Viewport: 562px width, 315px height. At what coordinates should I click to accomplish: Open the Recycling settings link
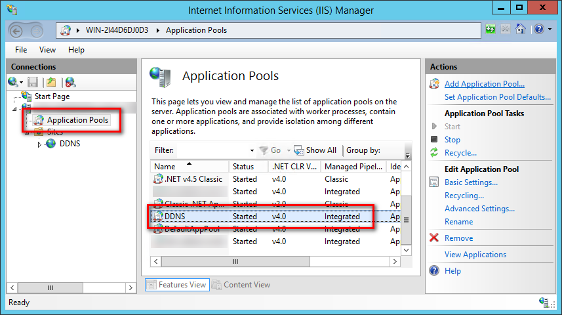(x=464, y=196)
